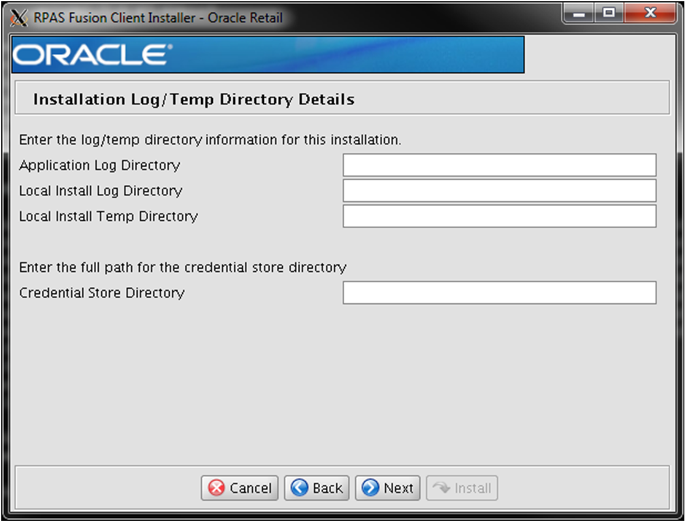Click the 'Local Install Log Directory' label

(101, 191)
